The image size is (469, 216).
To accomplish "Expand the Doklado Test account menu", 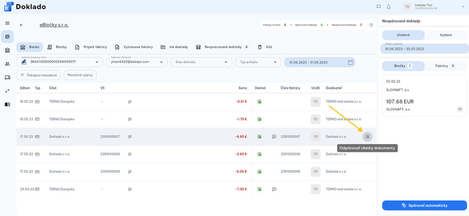I will 463,6.
